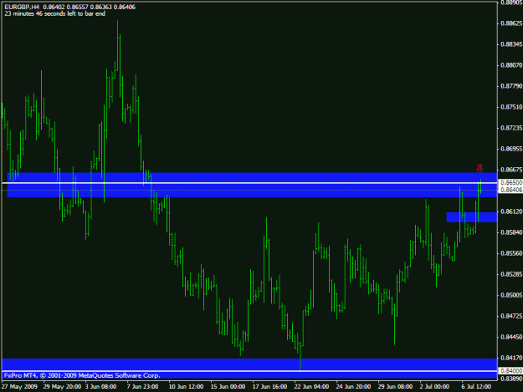Click the 0.87790 price scale label

pyautogui.click(x=511, y=86)
